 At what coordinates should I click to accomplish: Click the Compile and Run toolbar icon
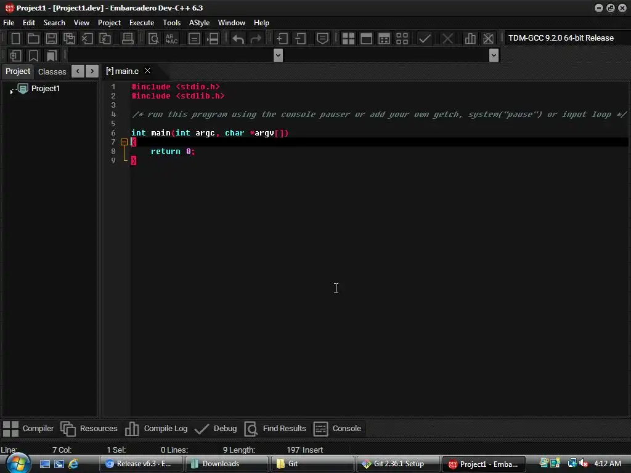[x=384, y=38]
